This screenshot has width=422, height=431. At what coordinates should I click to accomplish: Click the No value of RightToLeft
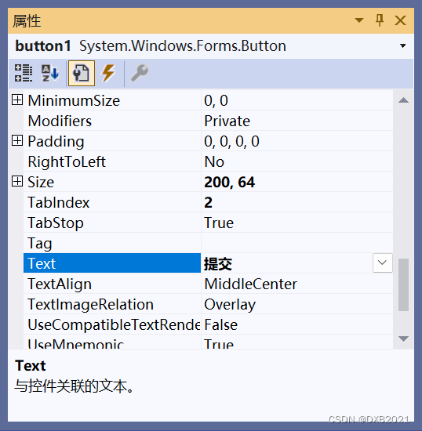(x=214, y=161)
